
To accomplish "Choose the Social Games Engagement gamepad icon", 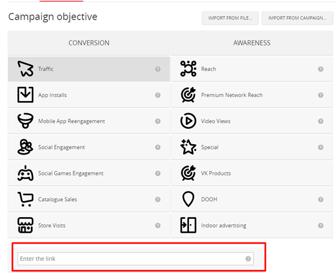I will point(25,173).
